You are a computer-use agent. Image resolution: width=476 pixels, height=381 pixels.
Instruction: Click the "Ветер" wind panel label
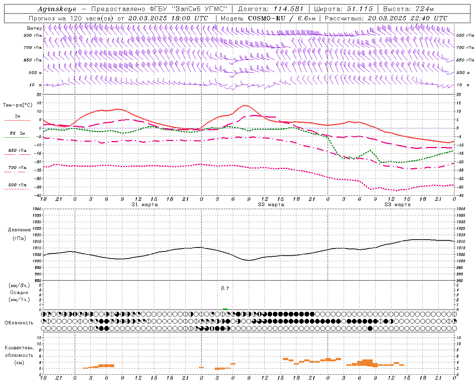(34, 28)
